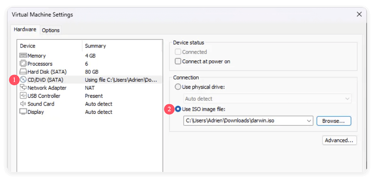374x179 pixels.
Task: Select the CD/DVD (SATA) disc icon
Action: tap(23, 80)
